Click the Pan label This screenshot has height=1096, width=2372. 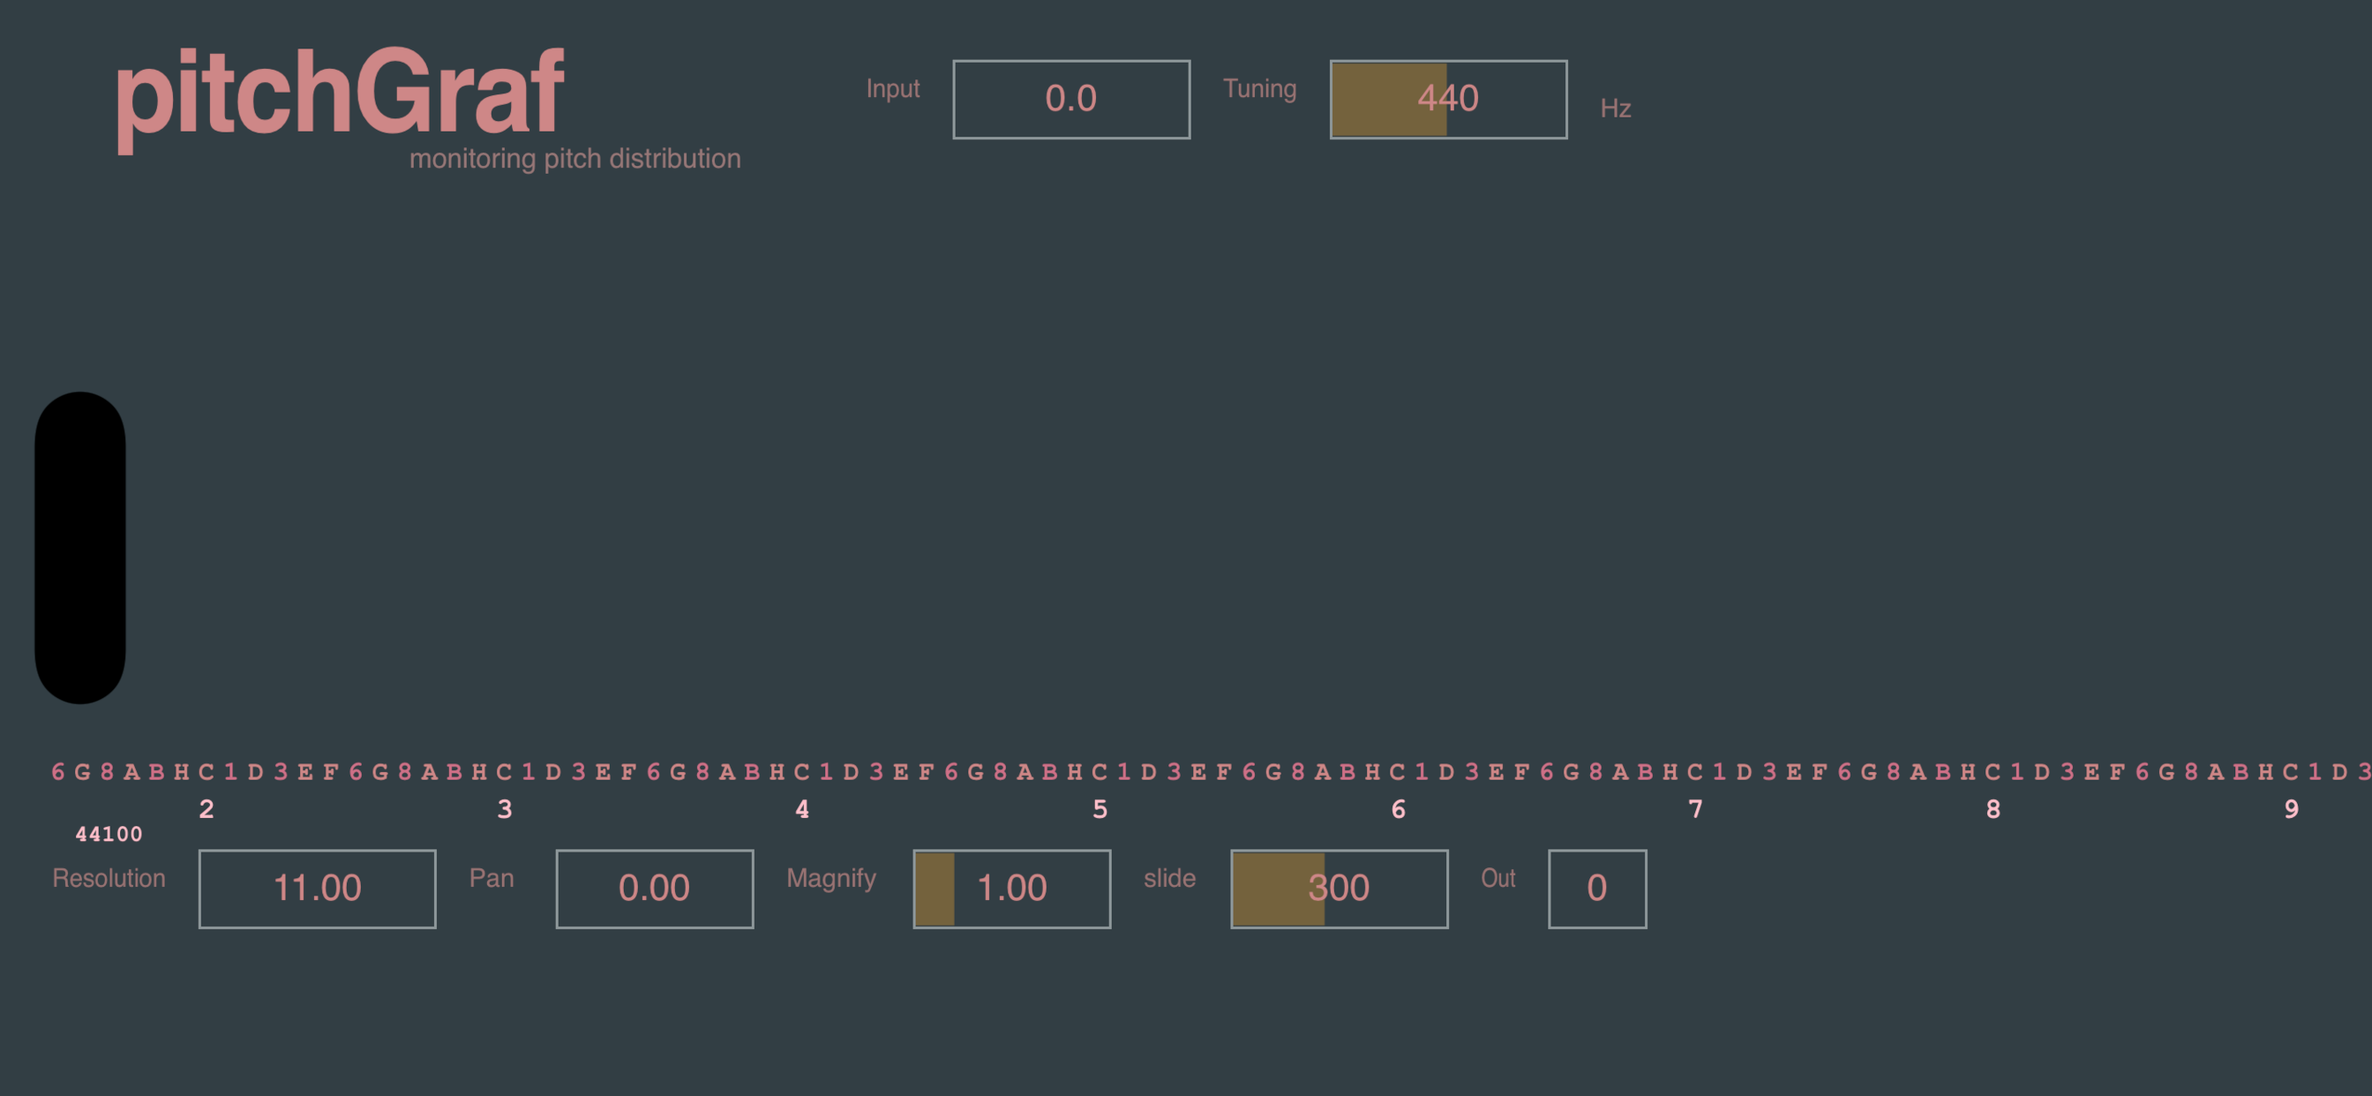492,878
